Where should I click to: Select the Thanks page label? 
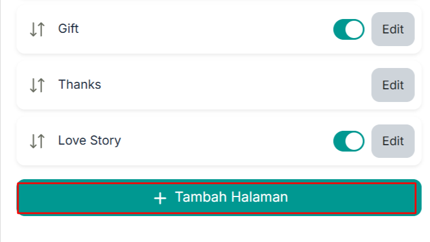80,84
